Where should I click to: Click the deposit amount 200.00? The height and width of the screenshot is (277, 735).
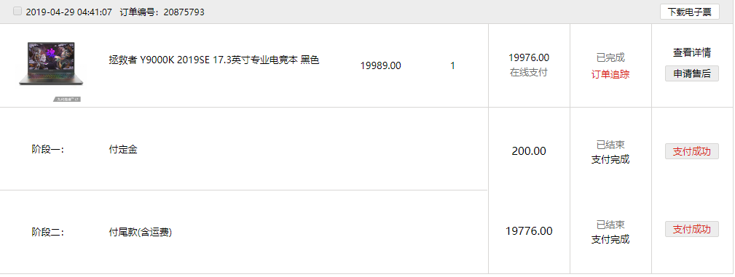pos(529,151)
